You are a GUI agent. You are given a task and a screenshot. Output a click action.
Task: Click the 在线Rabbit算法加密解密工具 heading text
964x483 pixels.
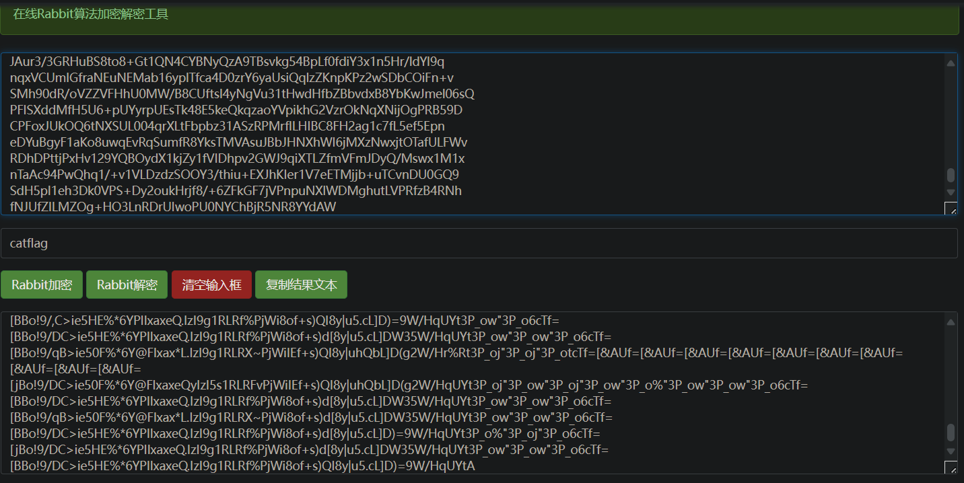91,14
